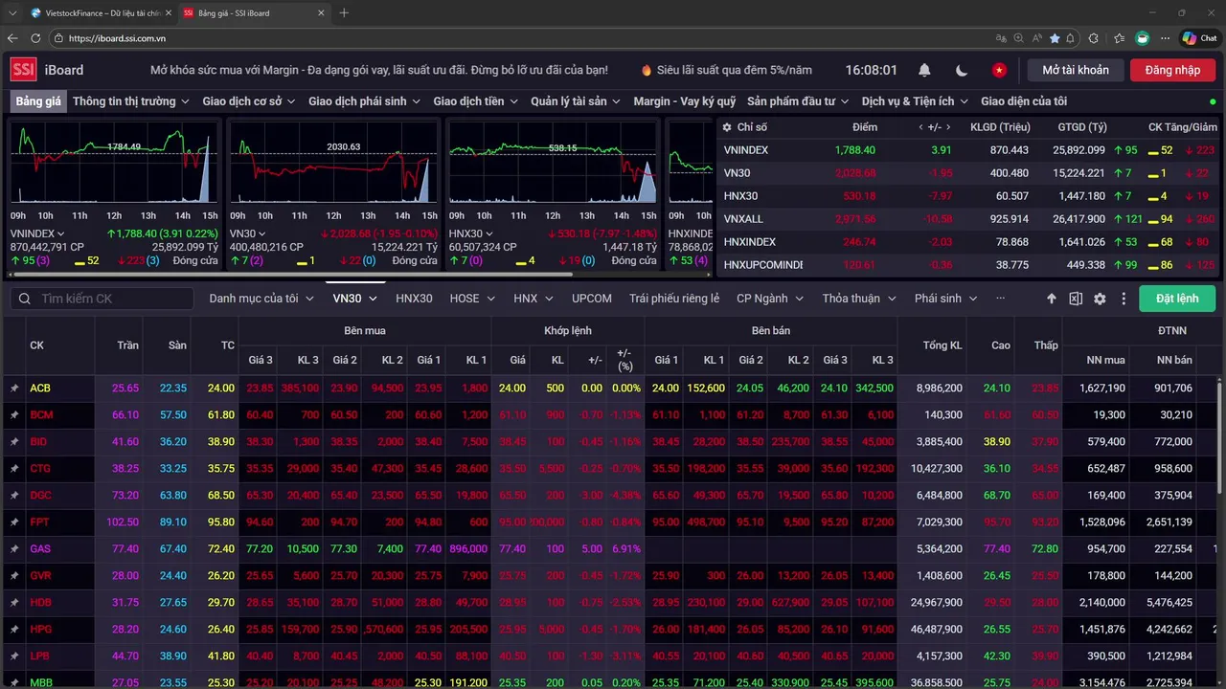Open Giao diện của tôi menu

pyautogui.click(x=1024, y=101)
